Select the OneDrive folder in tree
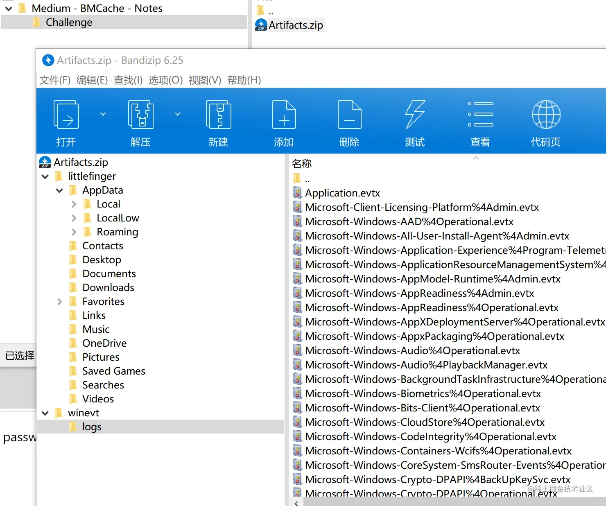 (x=104, y=343)
